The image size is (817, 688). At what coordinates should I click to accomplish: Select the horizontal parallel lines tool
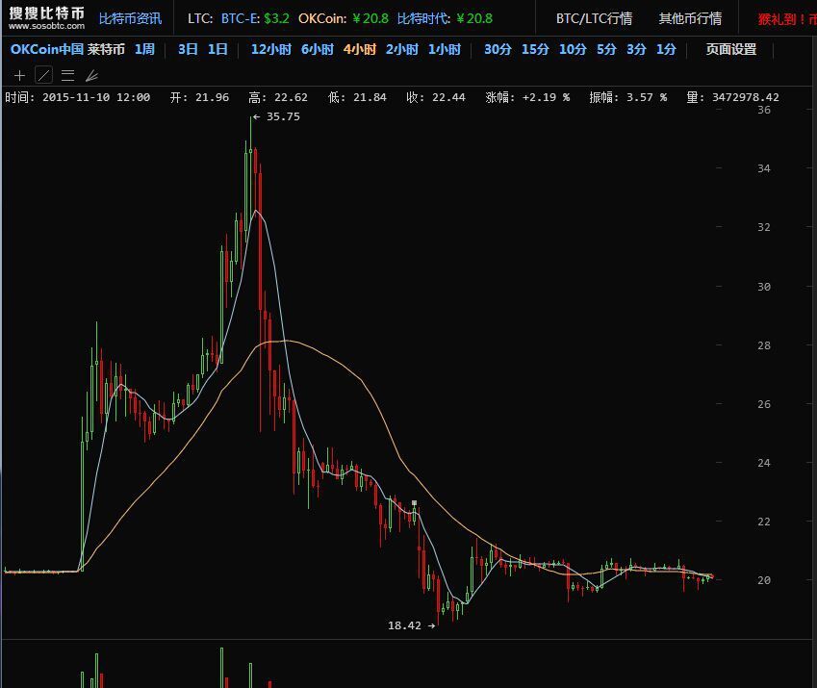[67, 76]
